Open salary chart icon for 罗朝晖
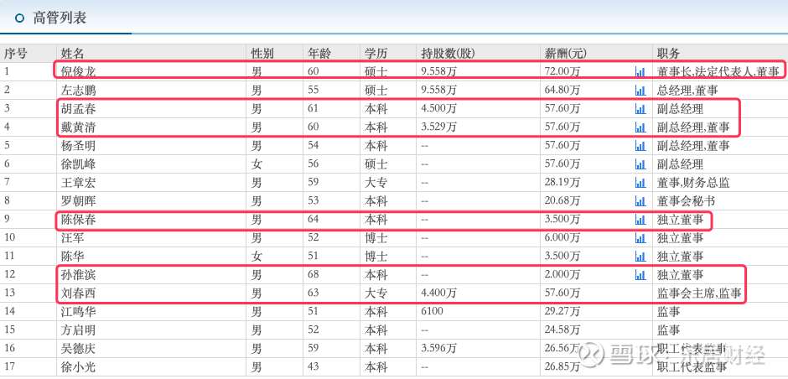Screen dimensions: 788x379 point(640,201)
